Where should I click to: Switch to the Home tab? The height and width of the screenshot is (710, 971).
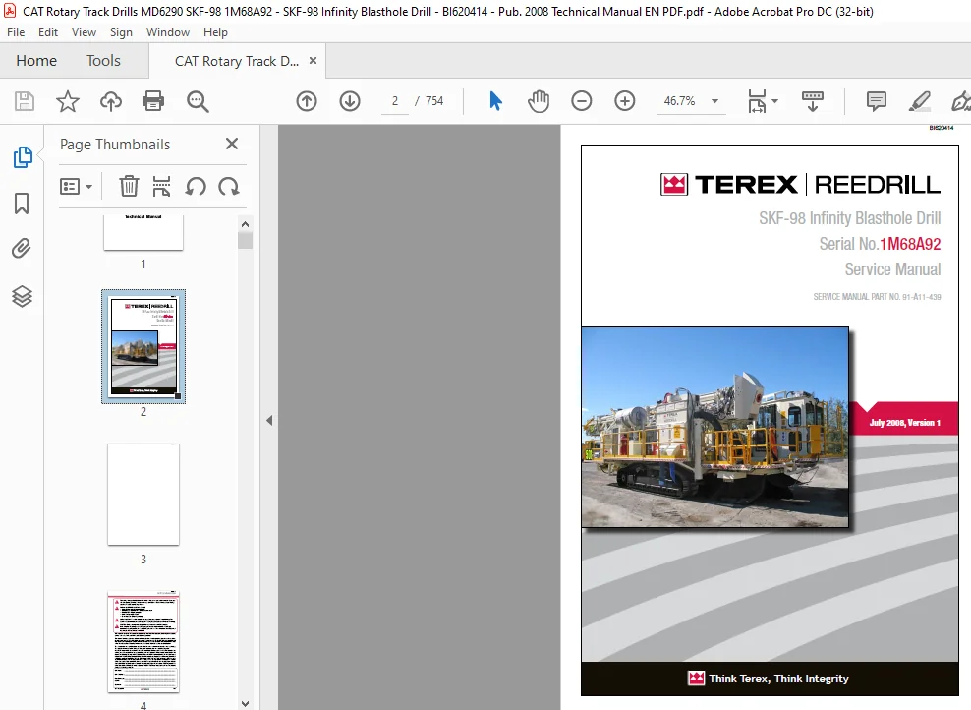click(36, 61)
